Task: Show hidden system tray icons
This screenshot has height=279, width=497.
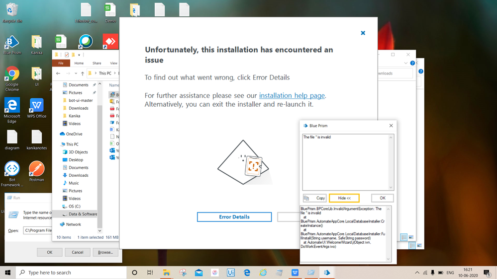Action: 417,273
